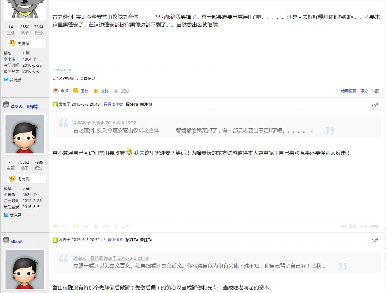The width and height of the screenshot is (386, 293).
Task: Click 只看该作者 on post 35
Action: pos(113,104)
